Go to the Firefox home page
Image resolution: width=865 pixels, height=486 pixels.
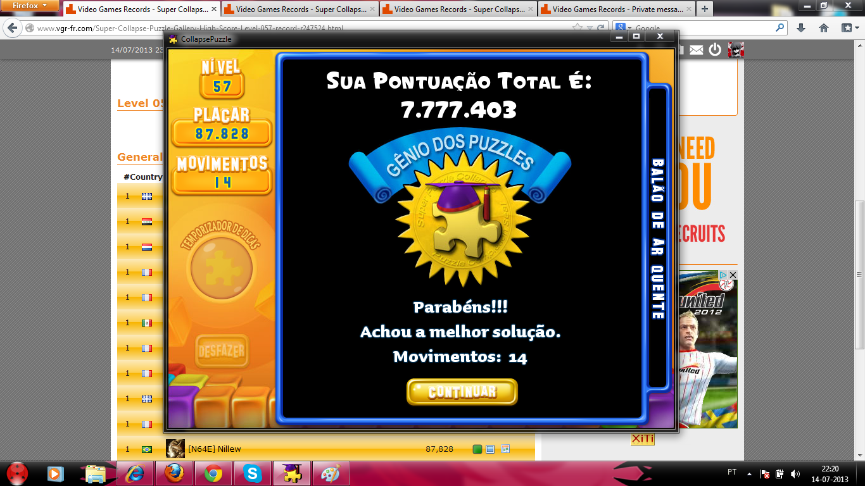coord(824,28)
